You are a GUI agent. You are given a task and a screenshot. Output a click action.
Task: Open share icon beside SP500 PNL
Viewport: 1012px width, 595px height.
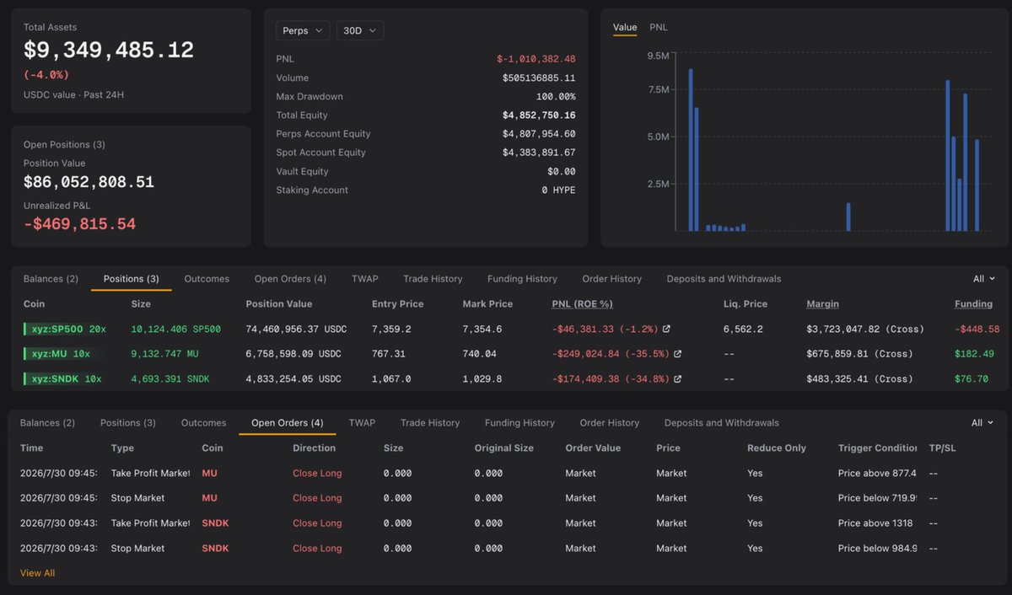(x=666, y=330)
